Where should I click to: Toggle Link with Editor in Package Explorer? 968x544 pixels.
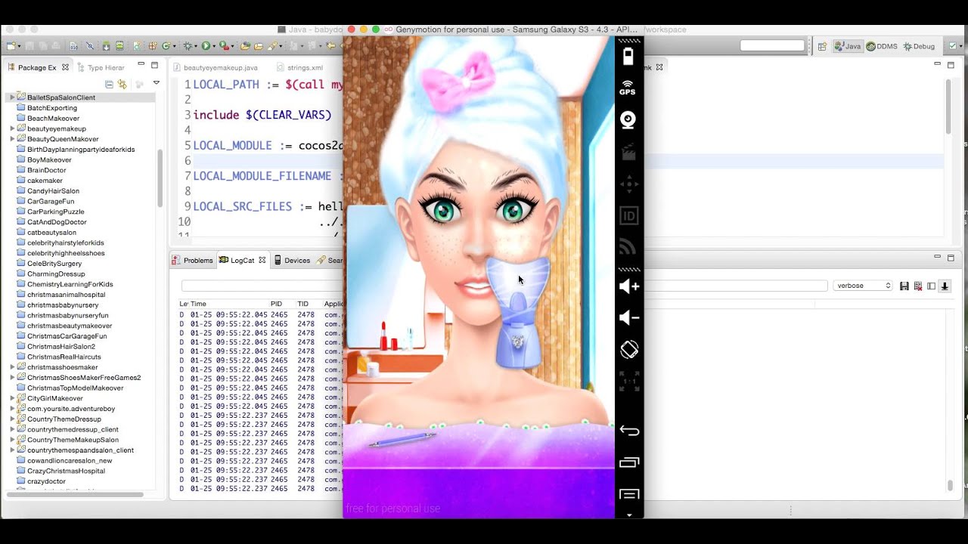tap(122, 84)
